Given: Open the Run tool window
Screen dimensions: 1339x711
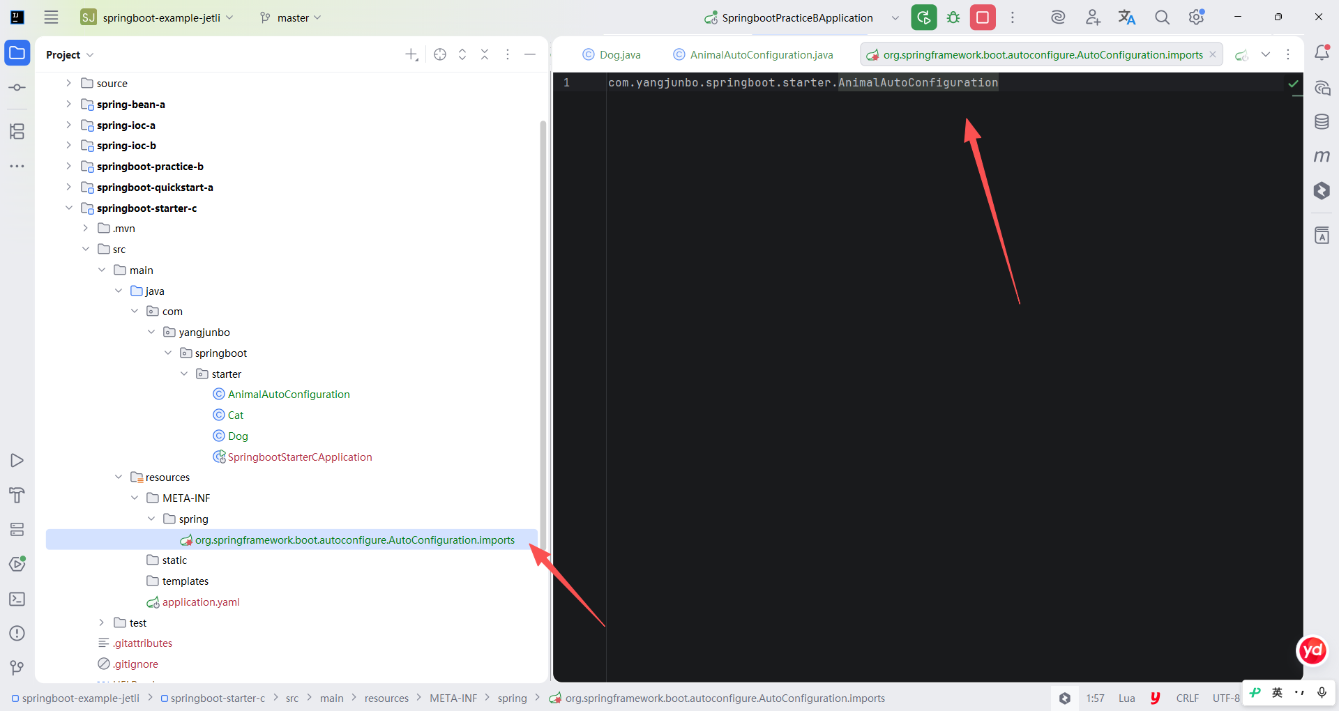Looking at the screenshot, I should click(17, 461).
